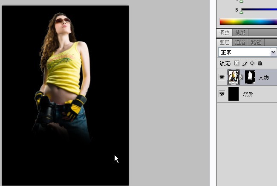This screenshot has width=277, height=186.
Task: Select the 人物 layer mask thumbnail
Action: click(x=250, y=77)
